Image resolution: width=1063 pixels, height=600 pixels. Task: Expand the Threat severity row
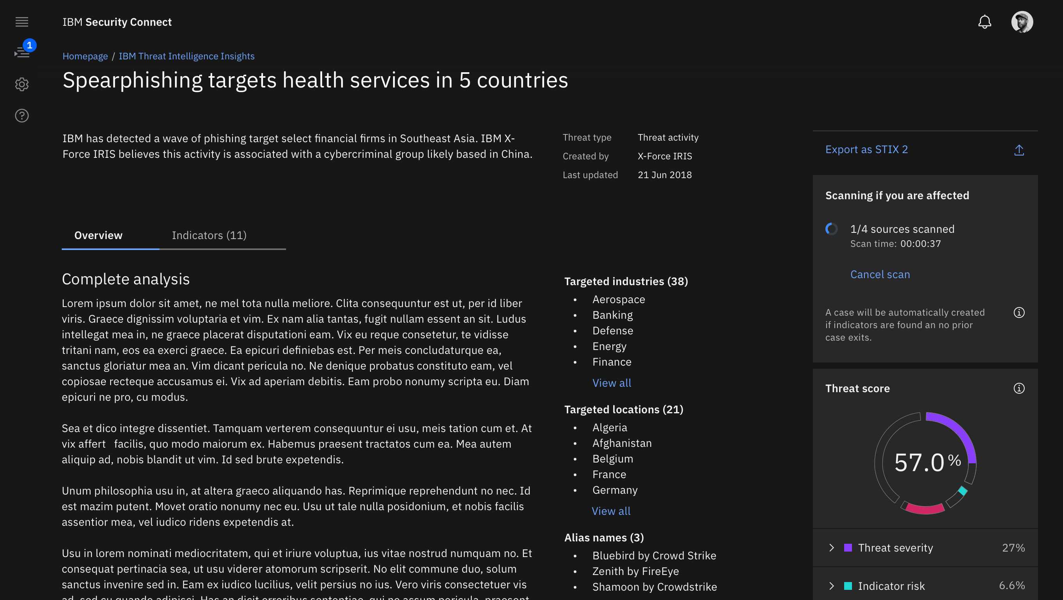pyautogui.click(x=925, y=548)
